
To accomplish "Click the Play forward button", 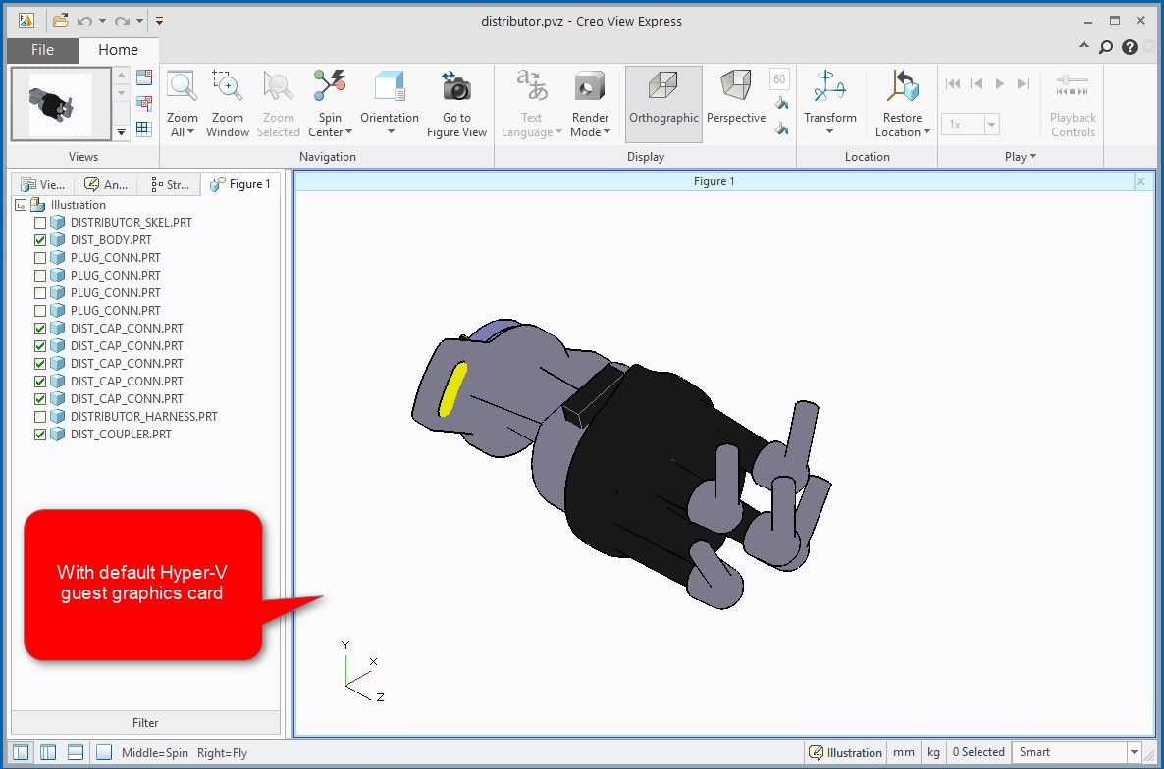I will point(1000,83).
